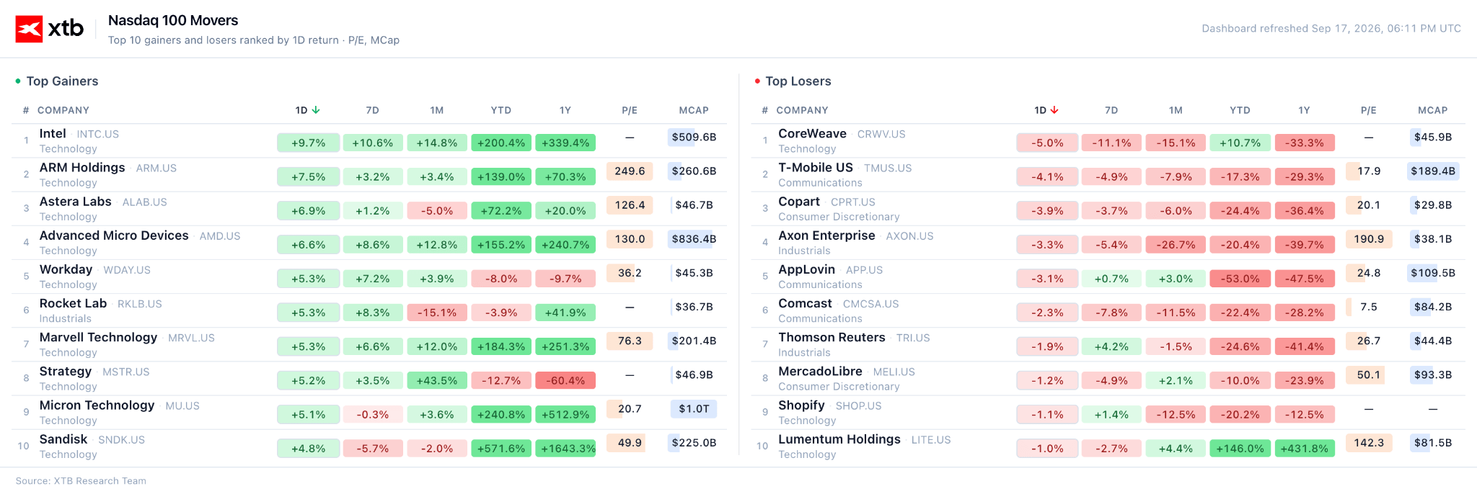
Task: Click the YTD header in Top Gainers
Action: 501,110
